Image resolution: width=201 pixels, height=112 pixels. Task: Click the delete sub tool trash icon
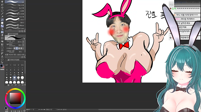[24, 31]
